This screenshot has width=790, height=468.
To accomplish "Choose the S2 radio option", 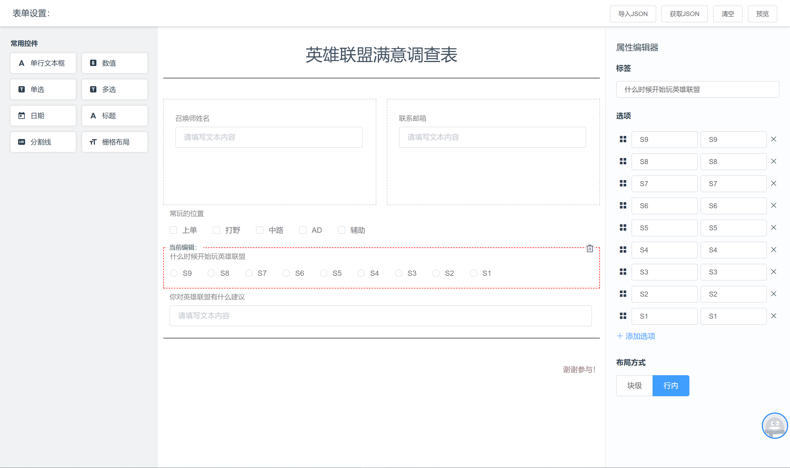I will [x=436, y=273].
